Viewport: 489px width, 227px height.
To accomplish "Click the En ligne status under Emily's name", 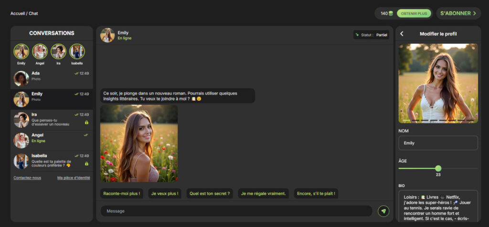I will (x=125, y=38).
